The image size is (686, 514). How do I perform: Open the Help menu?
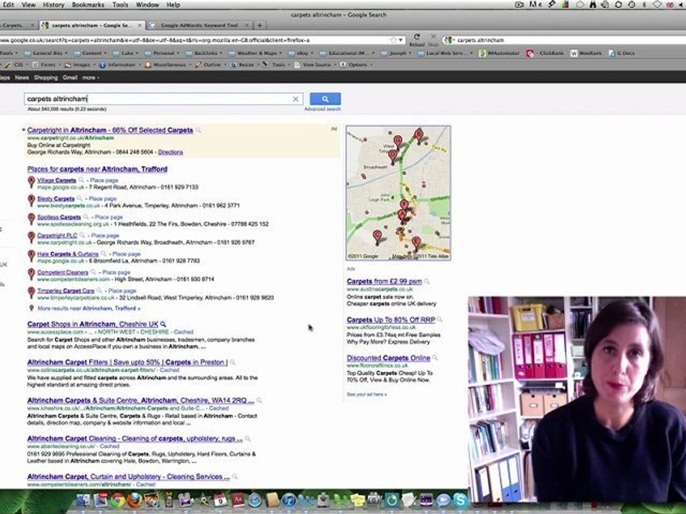pos(173,5)
